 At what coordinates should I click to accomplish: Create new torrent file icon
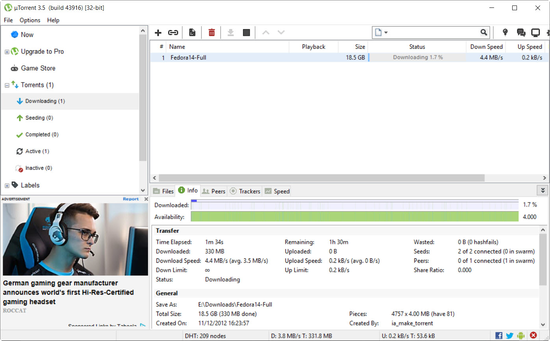(192, 33)
